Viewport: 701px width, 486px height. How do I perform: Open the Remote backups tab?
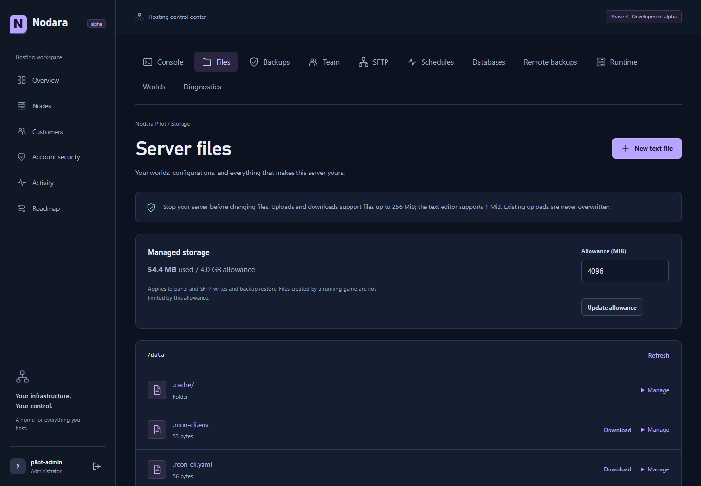550,62
